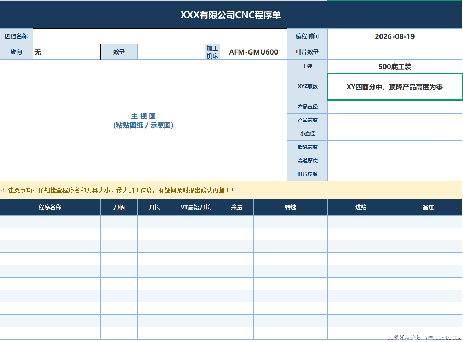The height and width of the screenshot is (342, 463).
Task: Select the 进给 column header
Action: coord(361,207)
